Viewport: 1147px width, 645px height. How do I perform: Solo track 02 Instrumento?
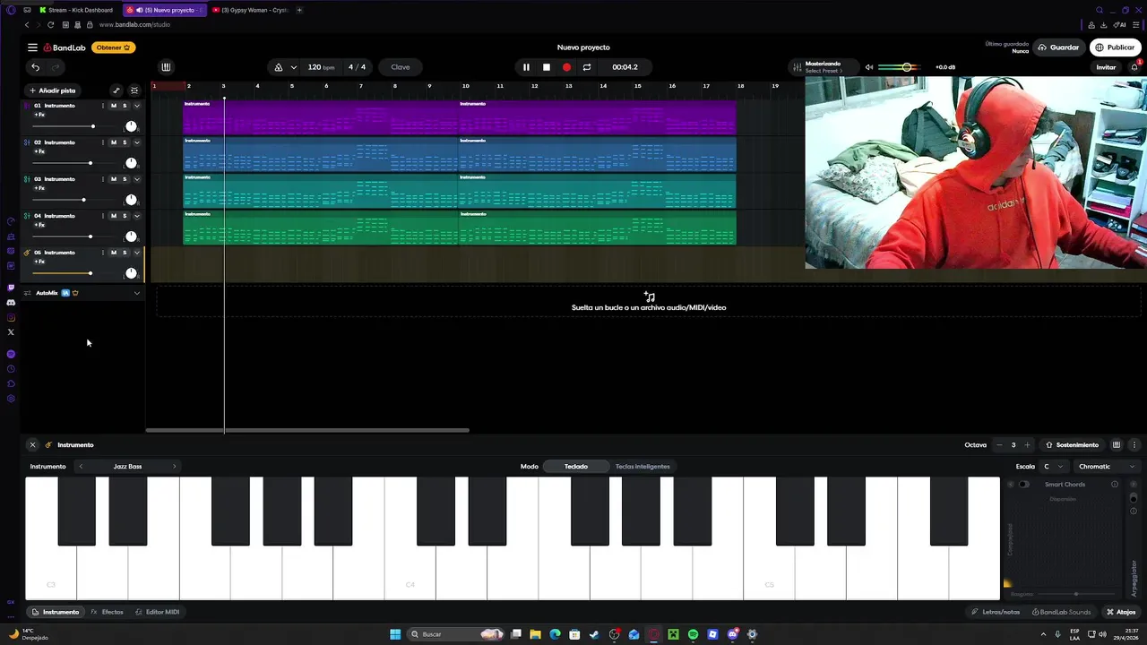pos(125,142)
